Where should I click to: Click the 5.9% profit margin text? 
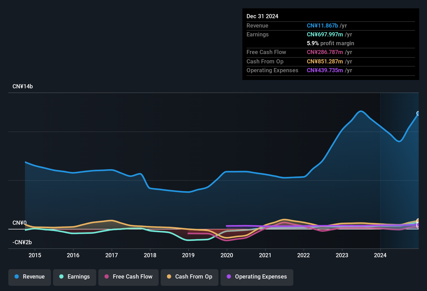[x=330, y=43]
